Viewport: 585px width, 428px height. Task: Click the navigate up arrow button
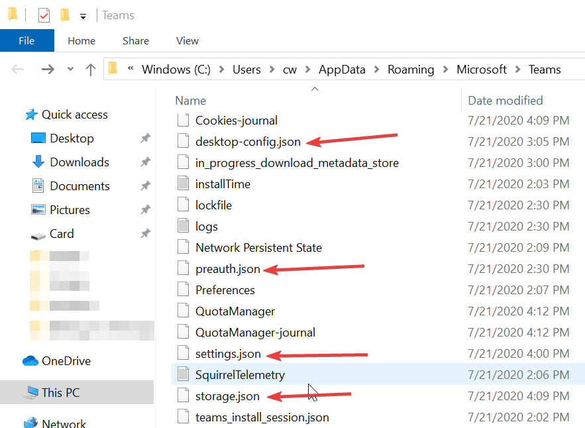(x=91, y=69)
